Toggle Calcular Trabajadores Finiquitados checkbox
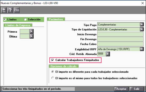This screenshot has width=146, height=92. (53, 60)
